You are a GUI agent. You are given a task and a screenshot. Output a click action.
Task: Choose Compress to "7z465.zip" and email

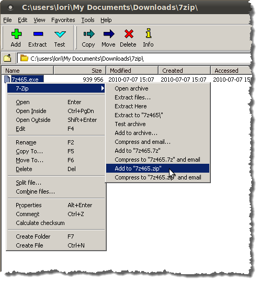click(157, 177)
